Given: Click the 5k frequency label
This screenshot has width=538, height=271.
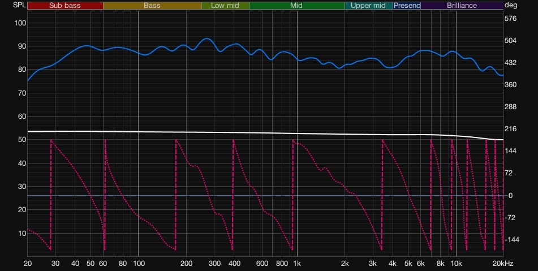Looking at the screenshot, I should click(x=408, y=264).
